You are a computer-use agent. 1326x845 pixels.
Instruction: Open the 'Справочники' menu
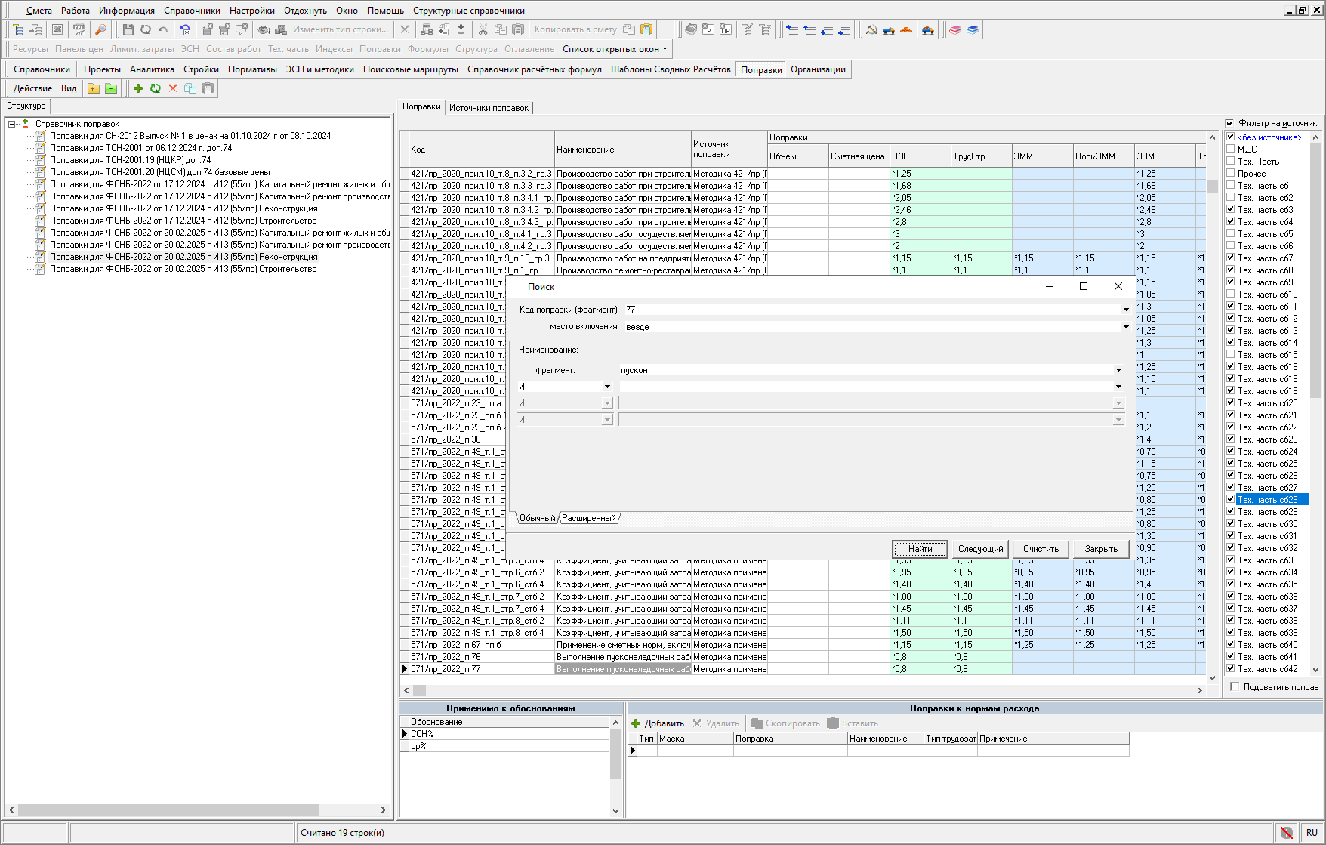click(x=192, y=11)
